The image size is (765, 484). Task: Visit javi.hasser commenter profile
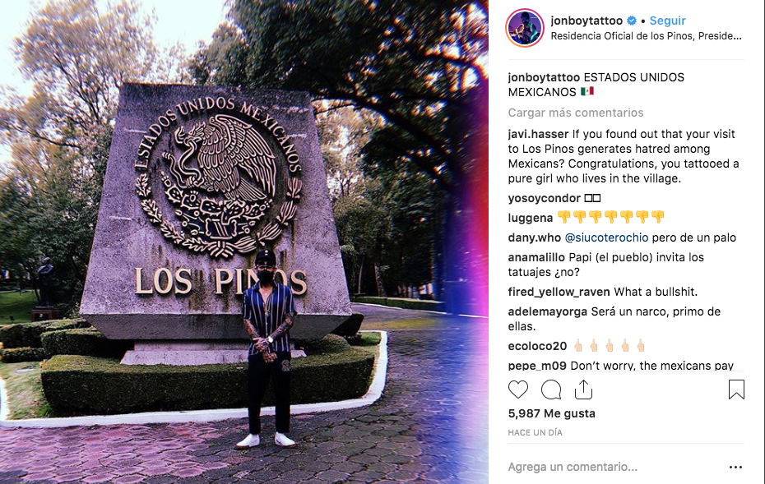pyautogui.click(x=538, y=134)
